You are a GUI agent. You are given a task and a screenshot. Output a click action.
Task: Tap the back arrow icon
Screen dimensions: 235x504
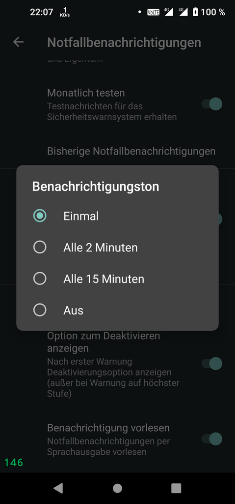click(x=18, y=42)
